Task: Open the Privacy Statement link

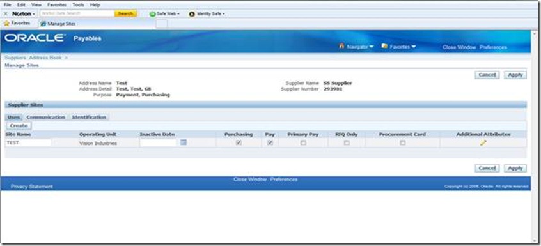Action: pos(32,187)
